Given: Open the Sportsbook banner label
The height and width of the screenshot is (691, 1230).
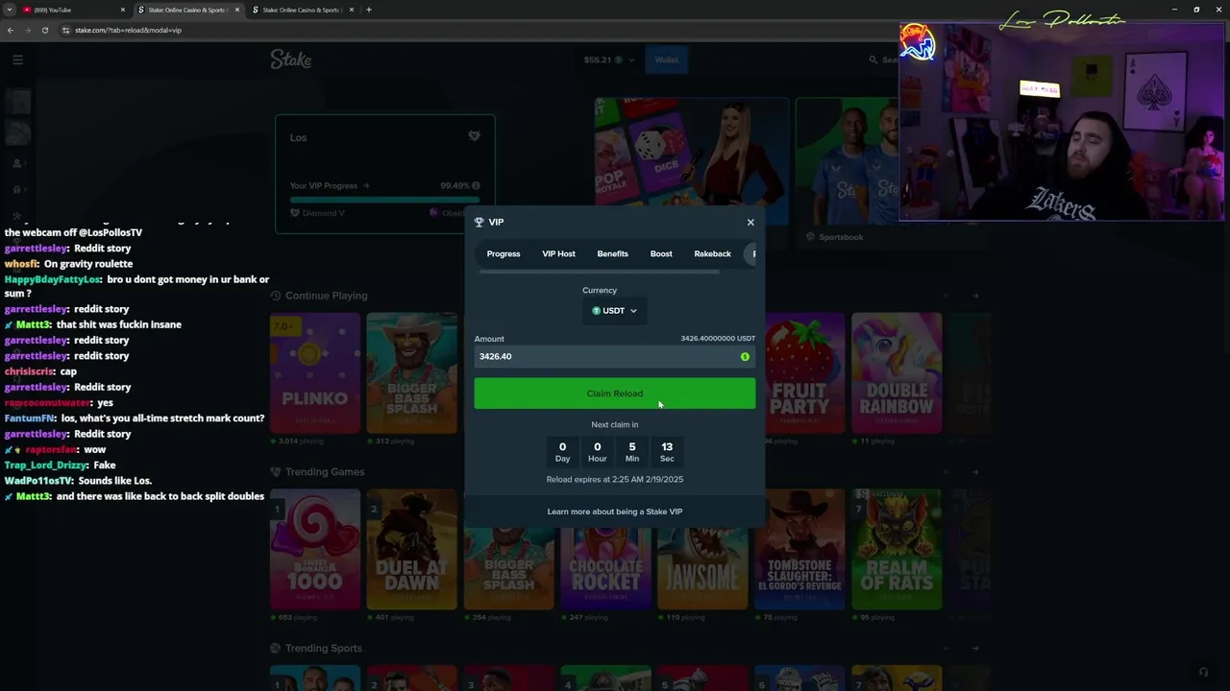Looking at the screenshot, I should pos(841,237).
